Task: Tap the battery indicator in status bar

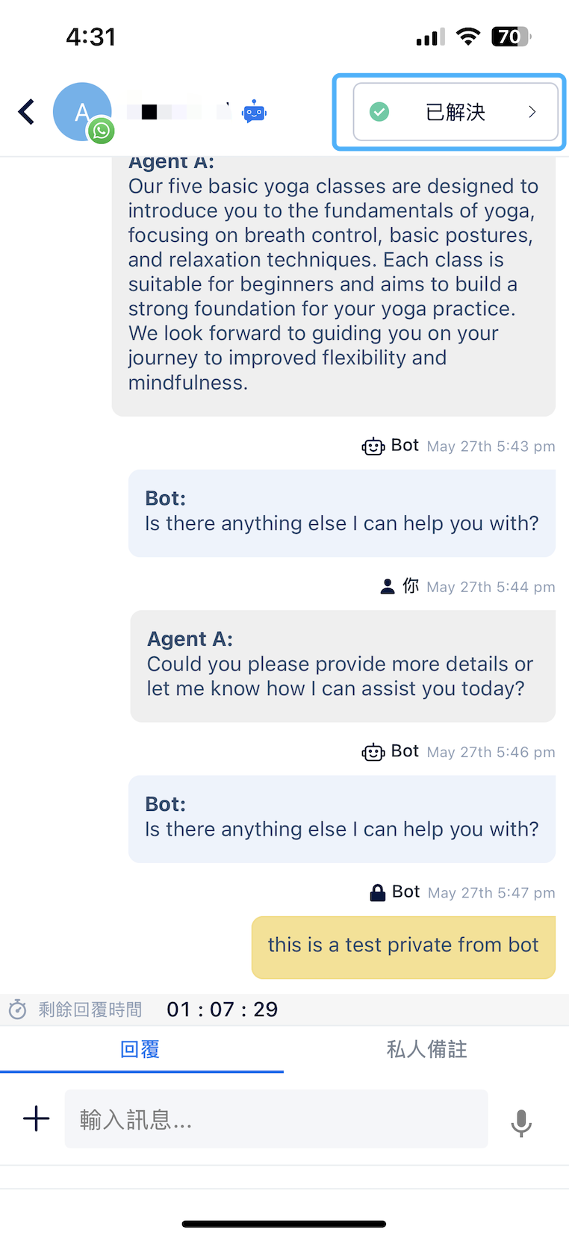Action: click(510, 37)
